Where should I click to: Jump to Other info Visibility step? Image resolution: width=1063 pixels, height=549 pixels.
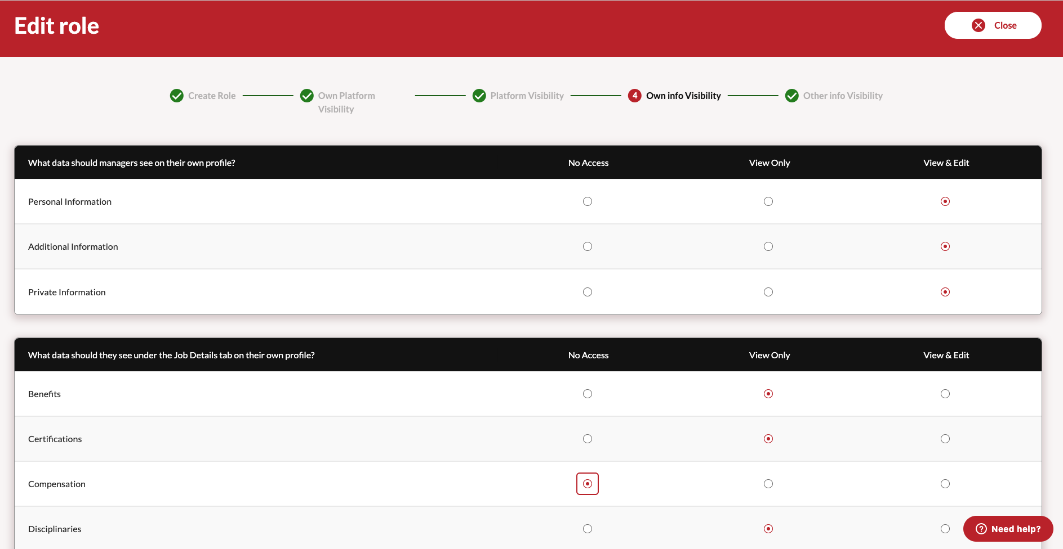coord(843,96)
